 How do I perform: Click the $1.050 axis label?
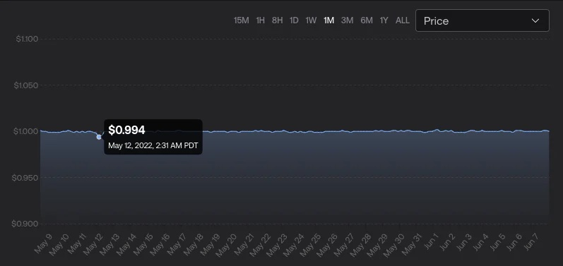pos(26,85)
